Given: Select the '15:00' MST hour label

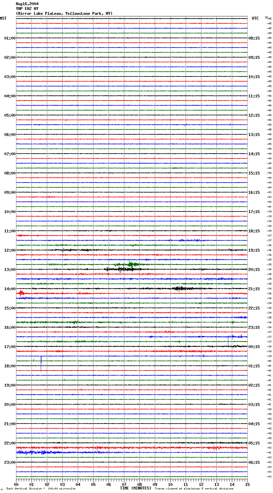Looking at the screenshot, I should coord(10,308).
